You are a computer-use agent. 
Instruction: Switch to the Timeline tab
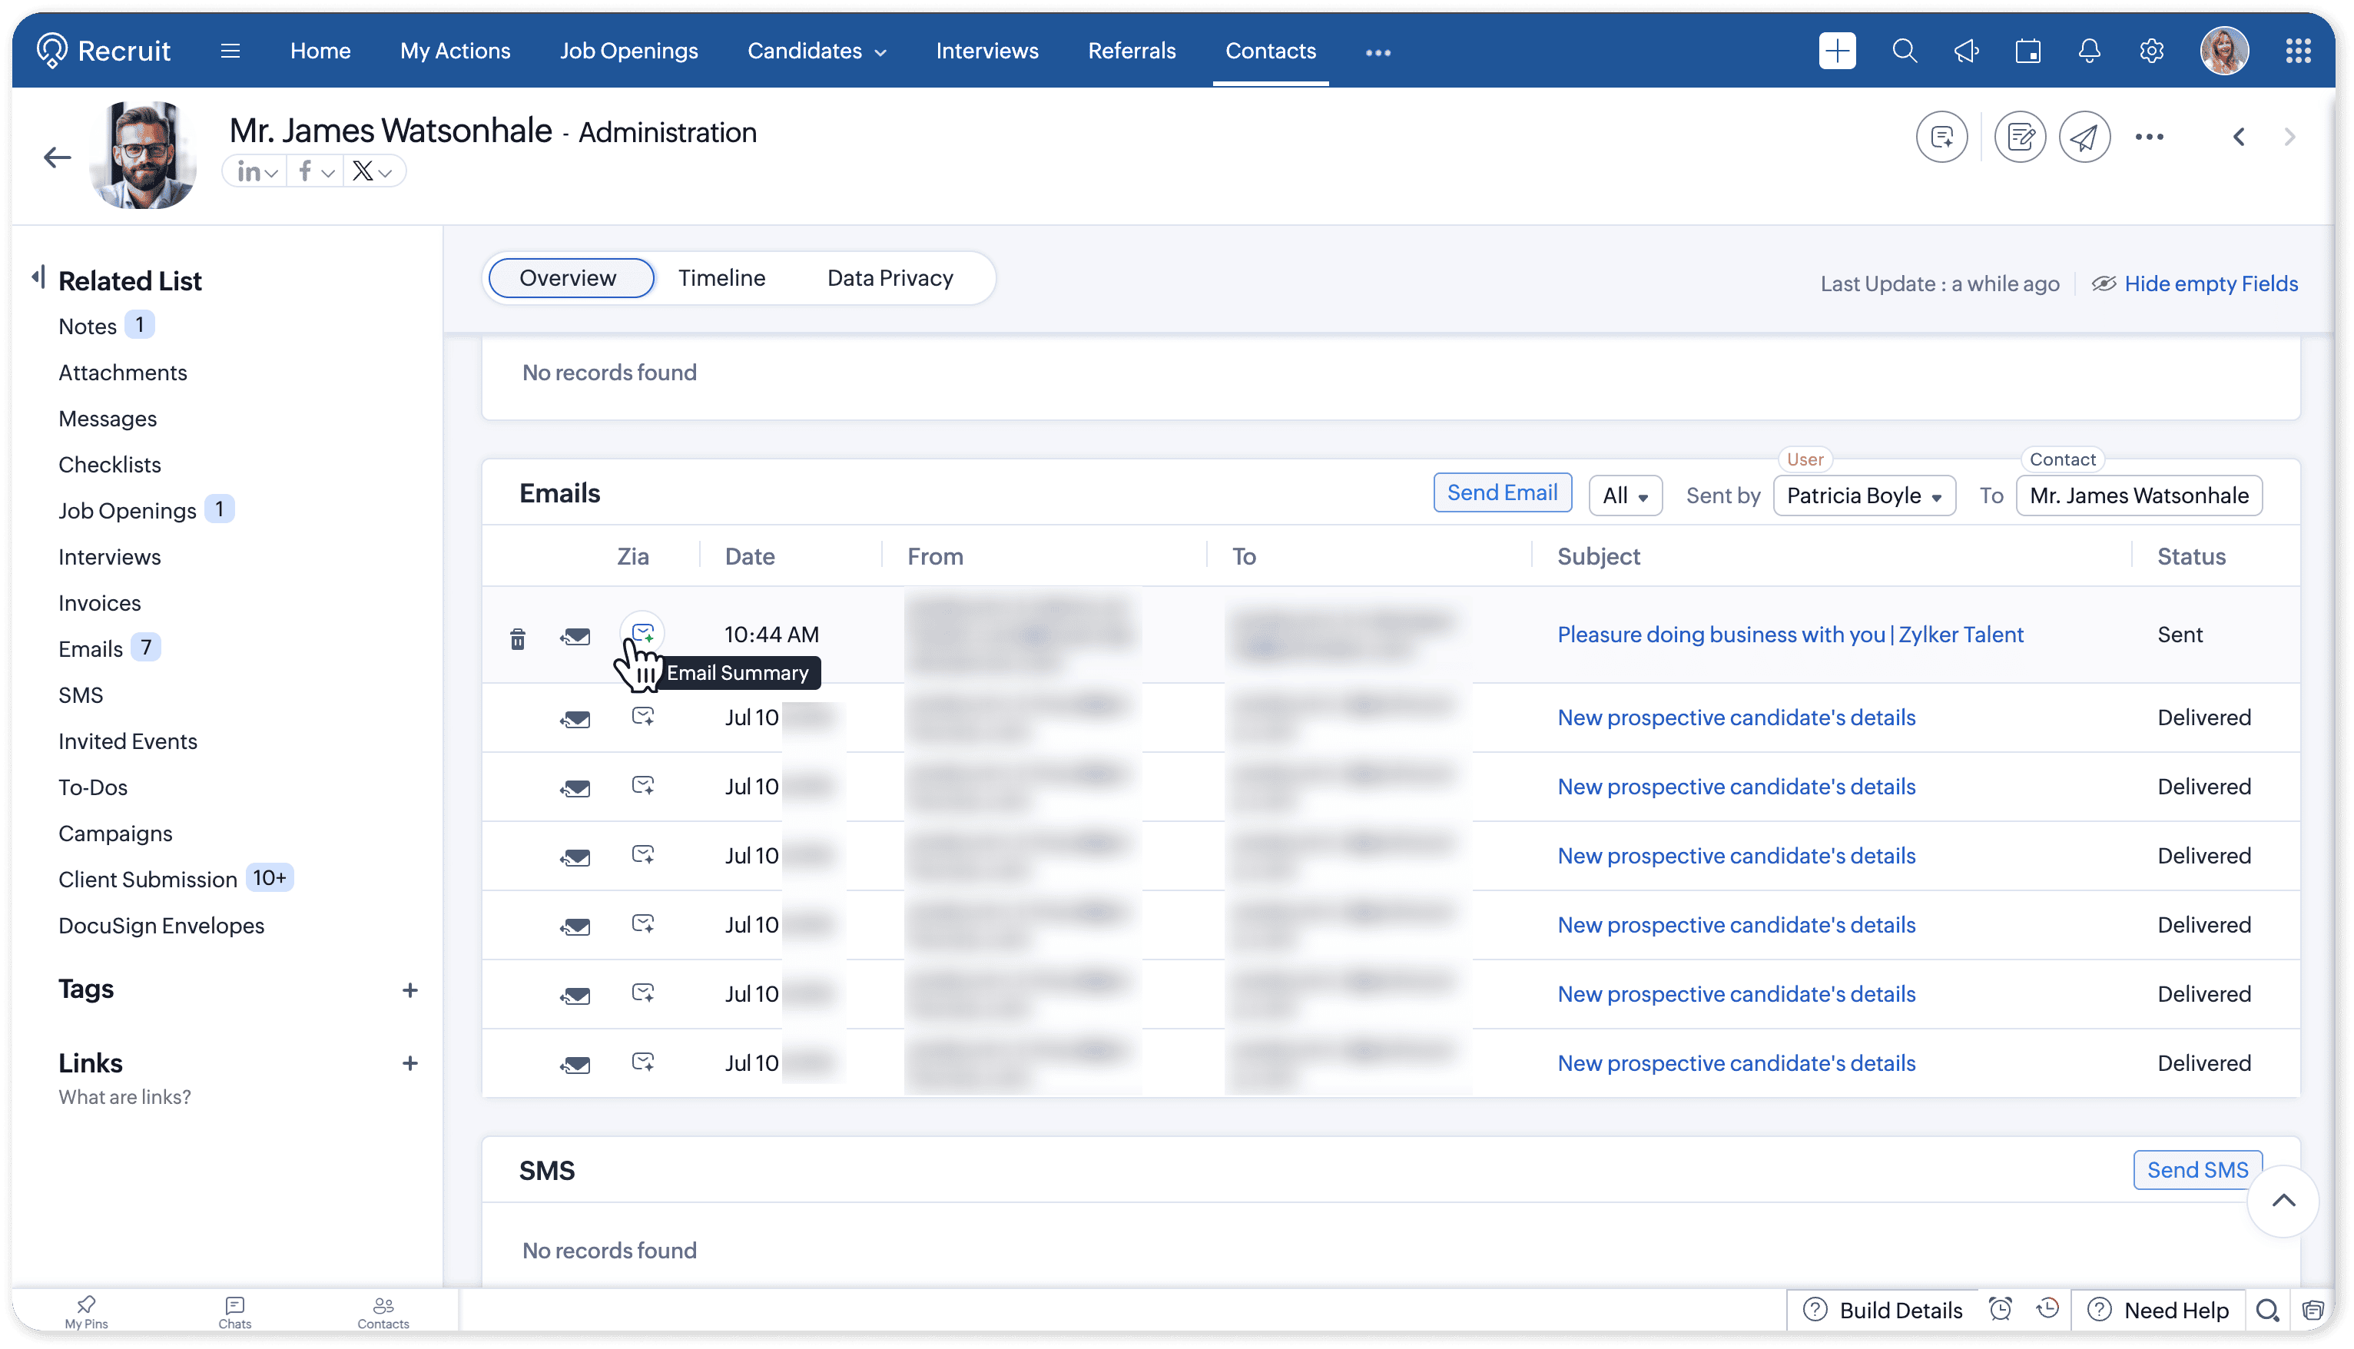[x=721, y=278]
